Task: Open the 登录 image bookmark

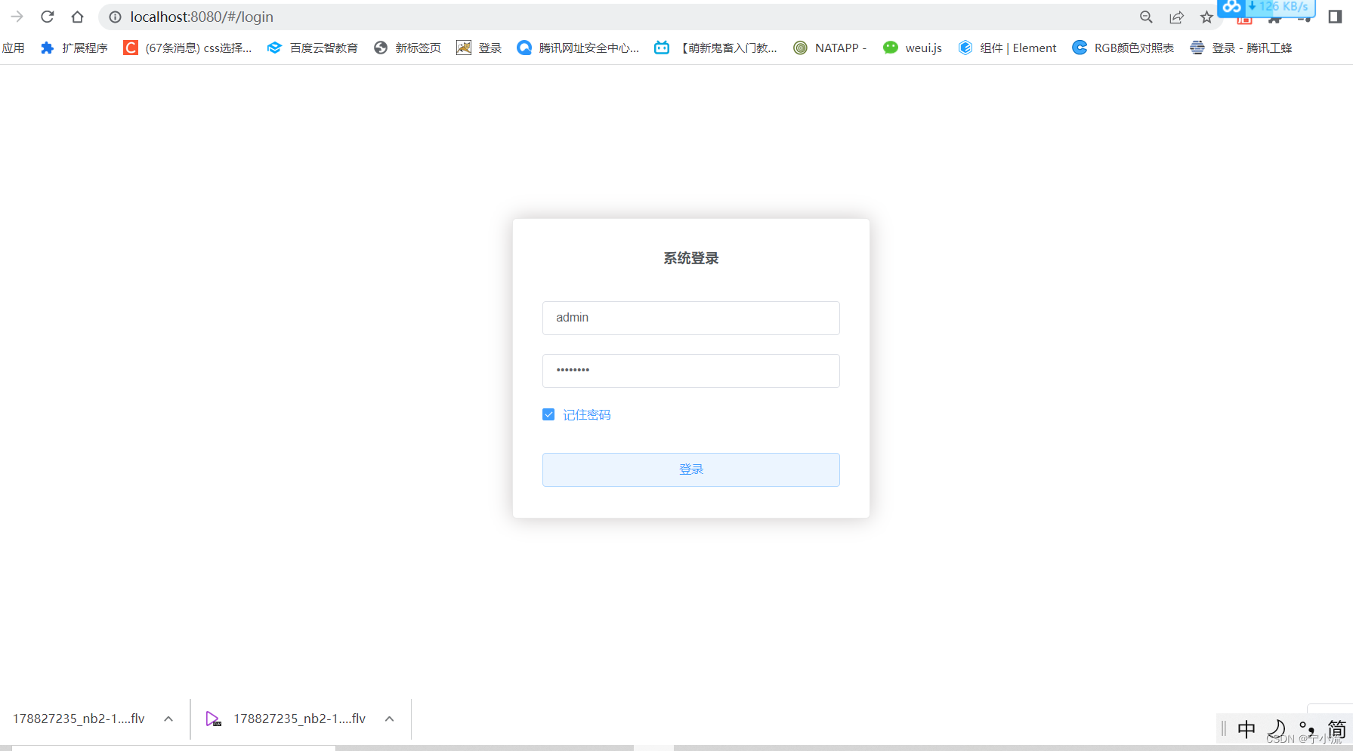Action: click(x=479, y=48)
